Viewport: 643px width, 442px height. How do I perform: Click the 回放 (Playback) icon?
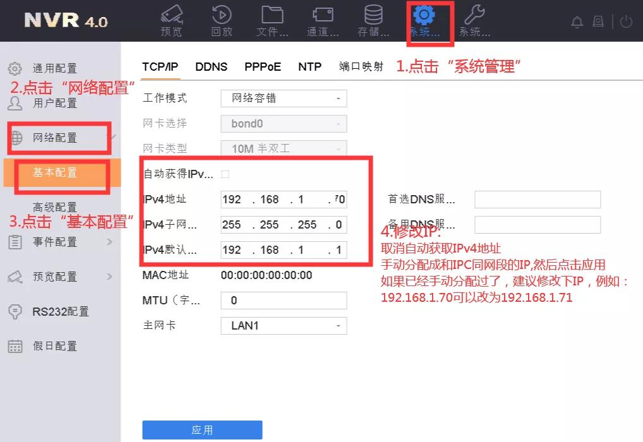coord(221,20)
